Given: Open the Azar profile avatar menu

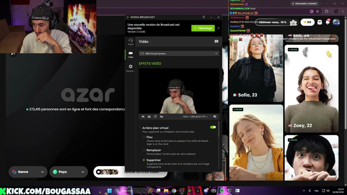Looking at the screenshot, I should [336, 22].
